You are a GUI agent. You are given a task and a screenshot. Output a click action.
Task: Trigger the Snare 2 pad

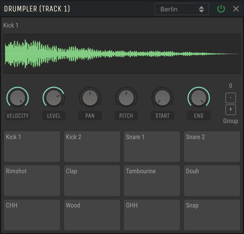click(212, 146)
